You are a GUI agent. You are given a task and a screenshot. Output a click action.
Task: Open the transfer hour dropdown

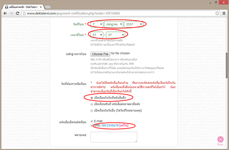[97, 35]
